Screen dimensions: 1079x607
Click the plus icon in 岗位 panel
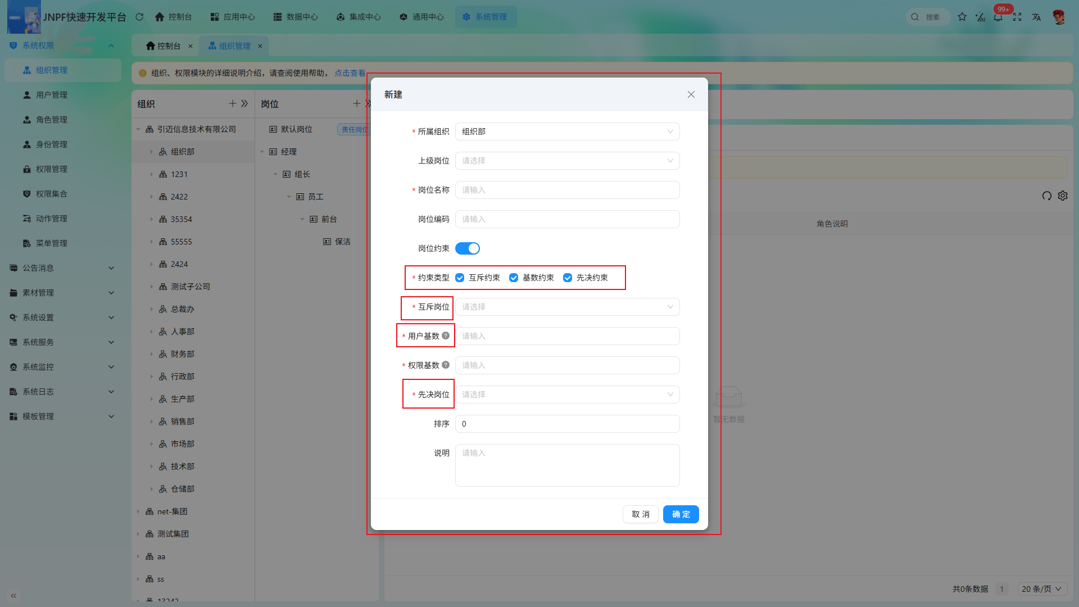tap(356, 103)
